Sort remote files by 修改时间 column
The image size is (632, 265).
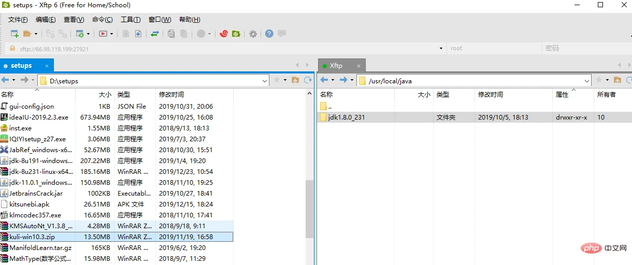tap(513, 95)
